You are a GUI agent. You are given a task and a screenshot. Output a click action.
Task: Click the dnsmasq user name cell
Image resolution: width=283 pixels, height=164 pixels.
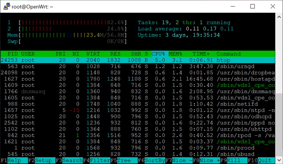click(x=33, y=91)
